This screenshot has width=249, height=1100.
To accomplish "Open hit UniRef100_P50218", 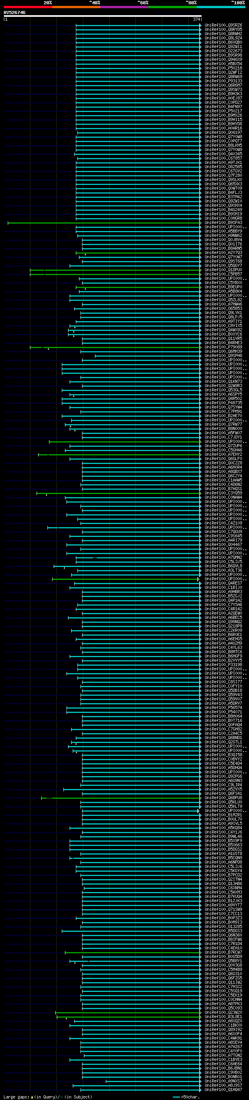I will [223, 68].
